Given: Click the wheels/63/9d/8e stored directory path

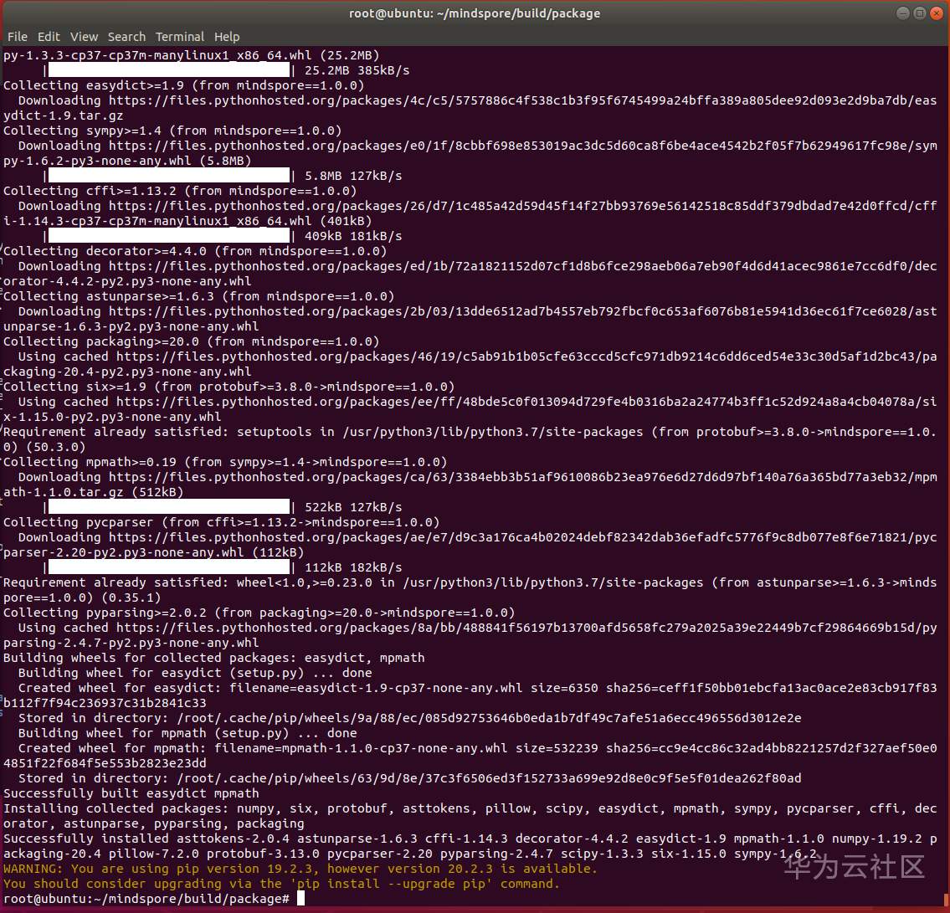Looking at the screenshot, I should coord(489,778).
